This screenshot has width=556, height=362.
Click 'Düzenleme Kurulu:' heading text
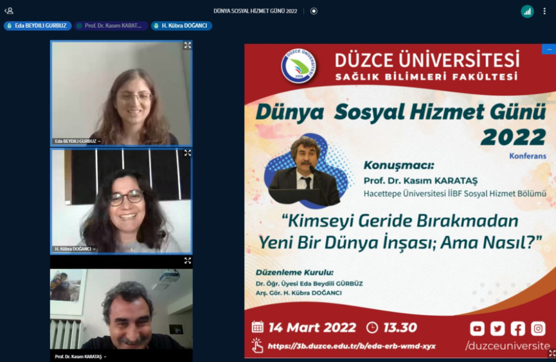[x=295, y=272]
